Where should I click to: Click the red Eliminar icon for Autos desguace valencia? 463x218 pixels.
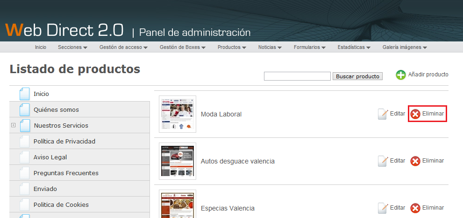(x=415, y=161)
